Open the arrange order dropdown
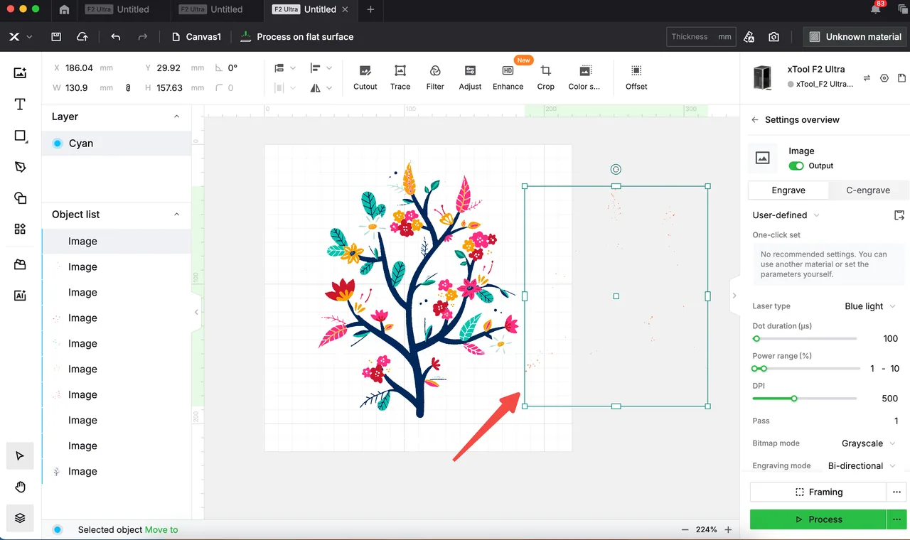 coord(284,68)
